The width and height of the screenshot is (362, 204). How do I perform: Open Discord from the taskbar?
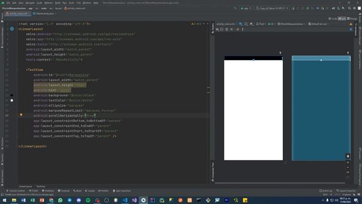click(79, 200)
